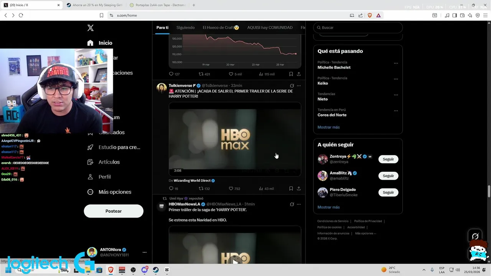
Task: Open Brave Wallet toolbar icon
Action: (x=462, y=15)
